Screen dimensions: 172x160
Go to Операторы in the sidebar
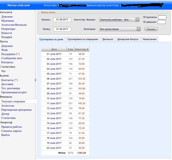8,29
